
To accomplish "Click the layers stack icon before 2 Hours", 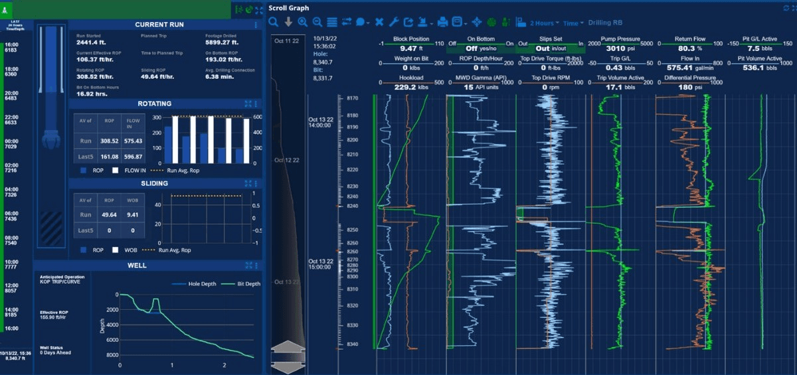I will coord(520,22).
